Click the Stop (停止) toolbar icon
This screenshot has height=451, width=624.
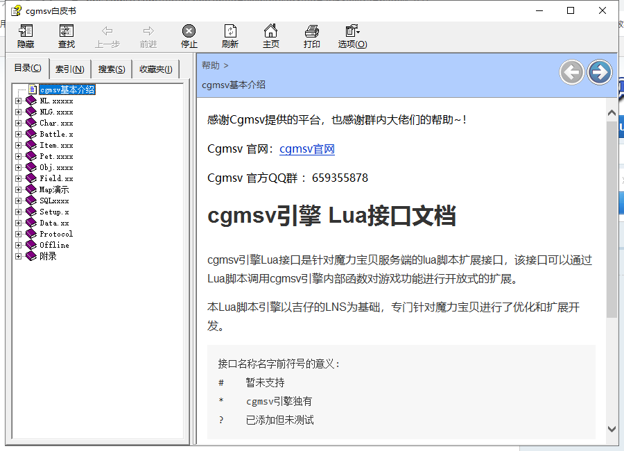pos(189,31)
